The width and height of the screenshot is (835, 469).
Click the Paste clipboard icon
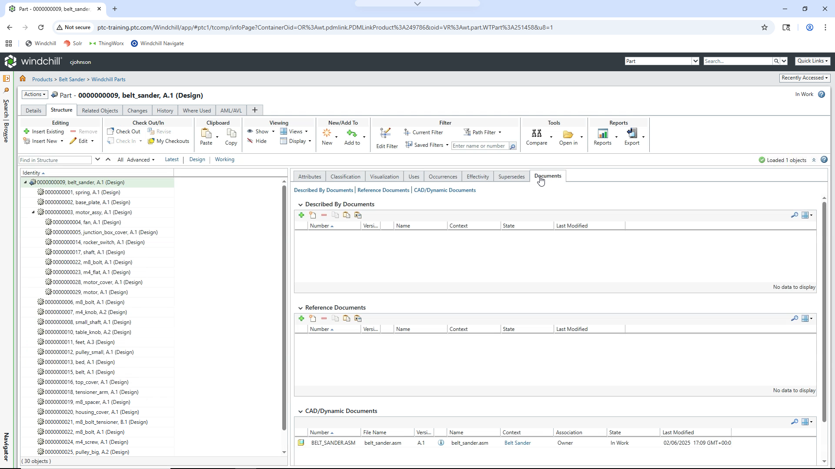206,133
